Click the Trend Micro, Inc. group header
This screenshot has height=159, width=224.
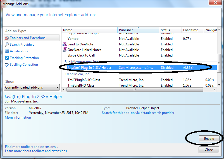[77, 74]
